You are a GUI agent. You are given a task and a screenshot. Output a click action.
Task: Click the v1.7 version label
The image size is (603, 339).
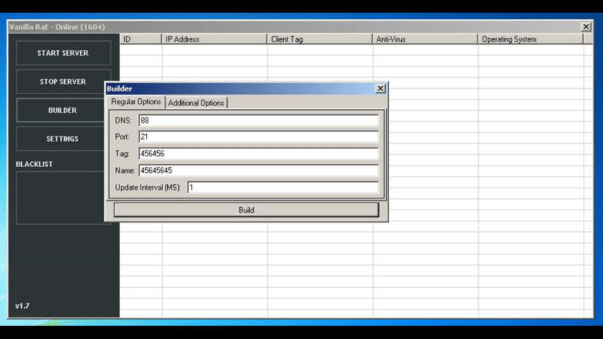click(22, 306)
